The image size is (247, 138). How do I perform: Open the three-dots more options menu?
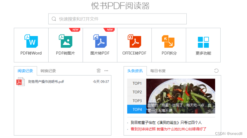(106, 71)
